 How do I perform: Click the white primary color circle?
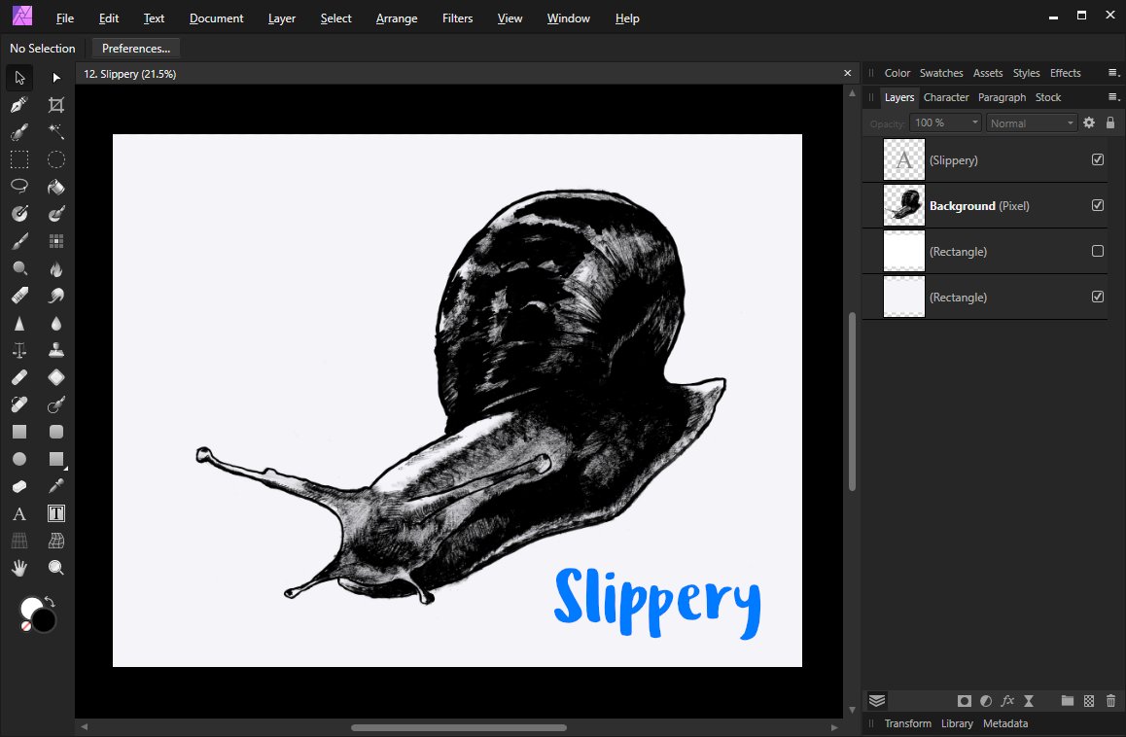[x=30, y=609]
